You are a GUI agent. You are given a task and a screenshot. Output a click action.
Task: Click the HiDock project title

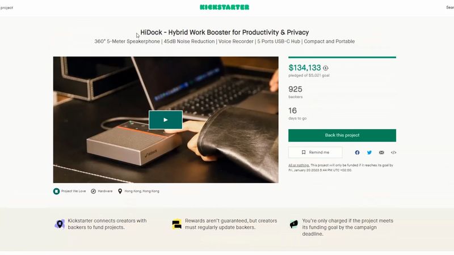(x=224, y=32)
